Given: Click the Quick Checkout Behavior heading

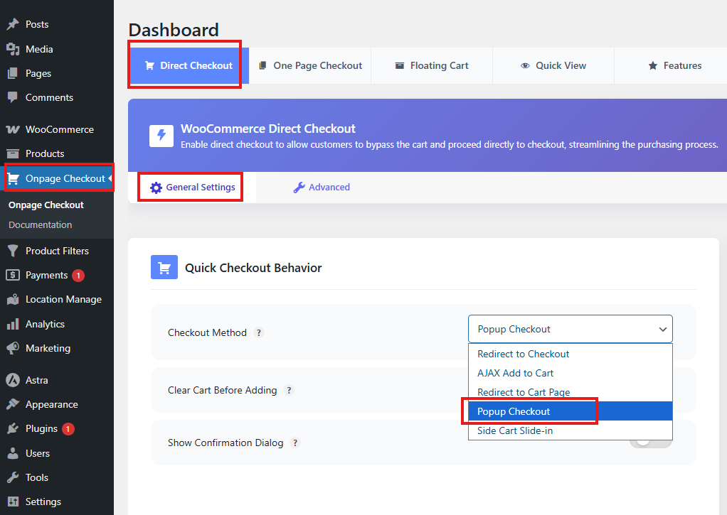Looking at the screenshot, I should (x=253, y=268).
